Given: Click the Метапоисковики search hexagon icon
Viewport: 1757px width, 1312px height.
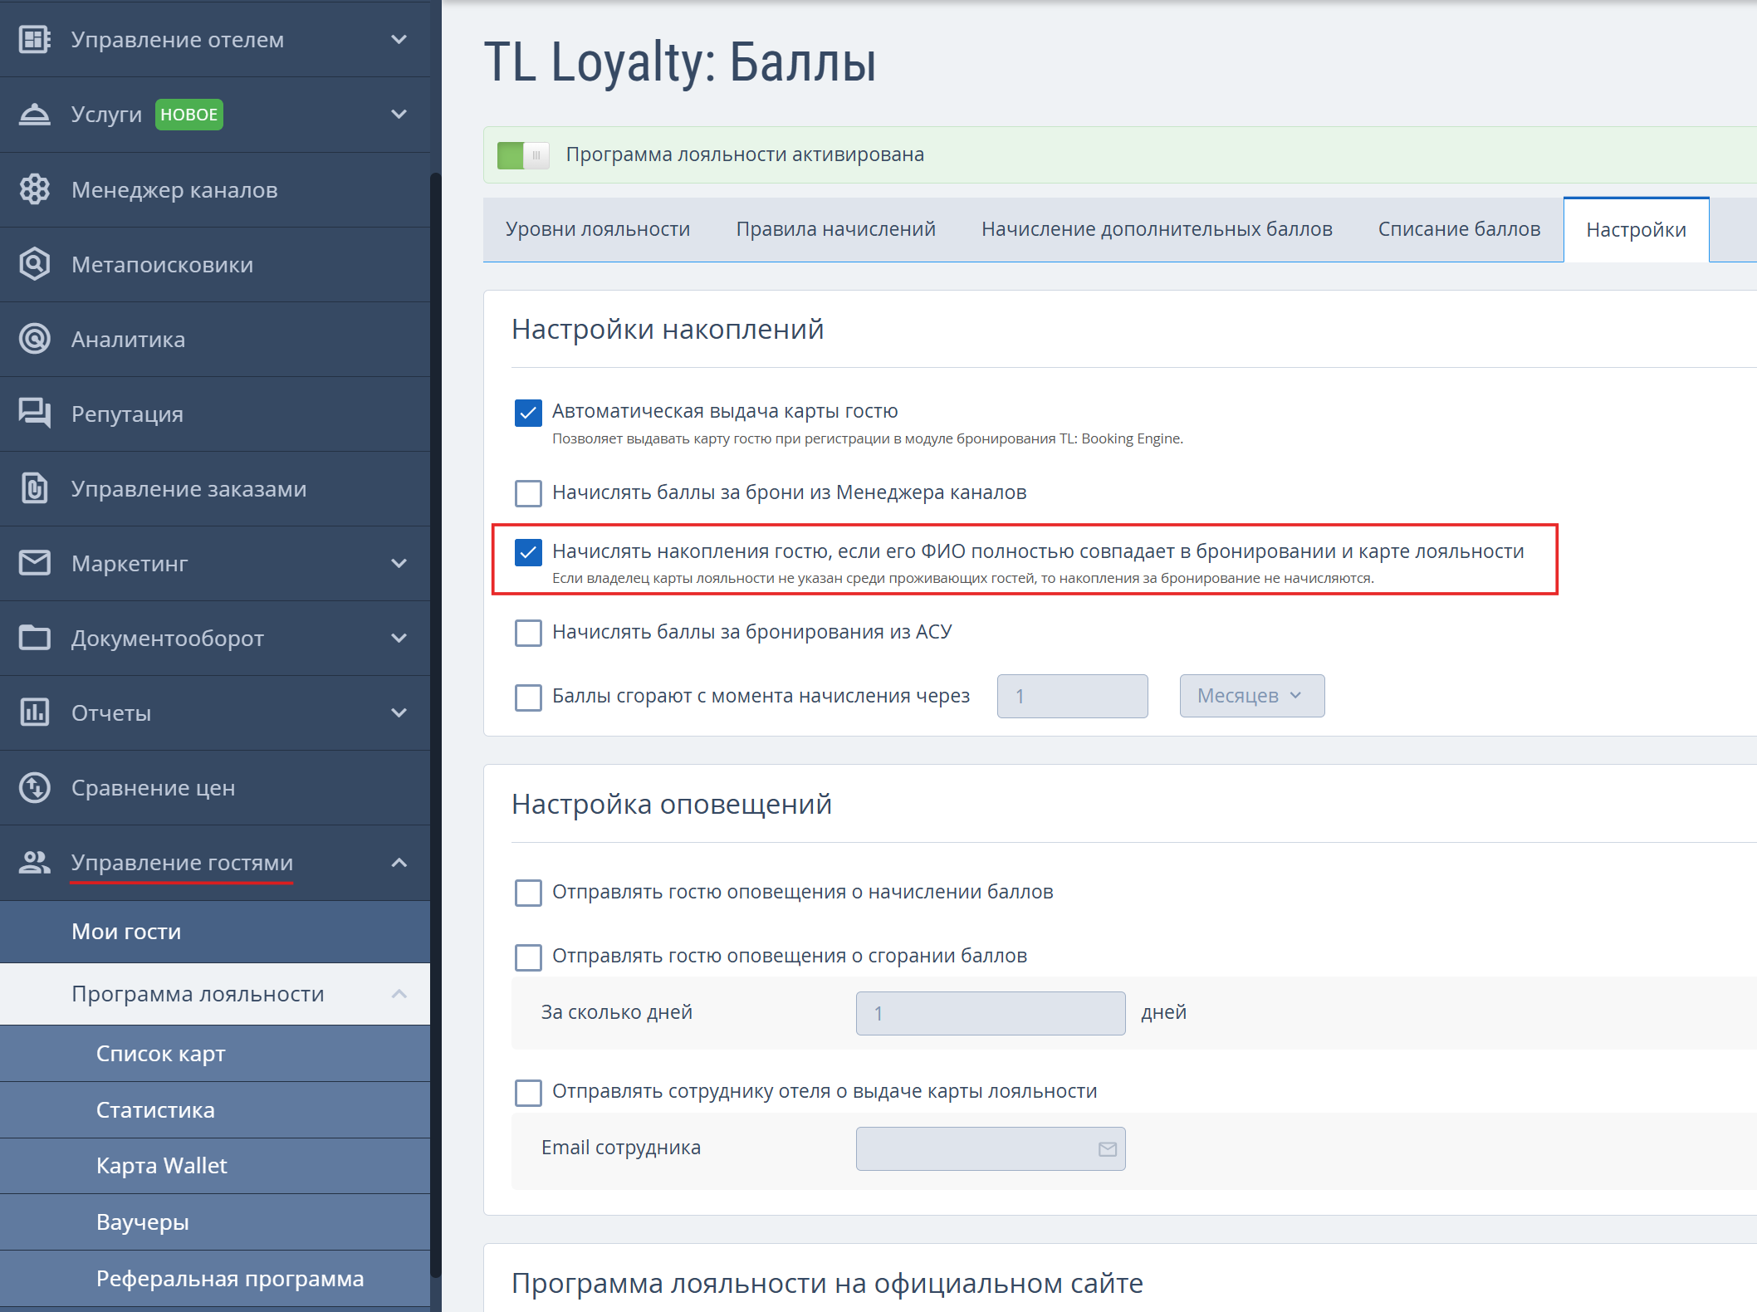Looking at the screenshot, I should [x=34, y=264].
